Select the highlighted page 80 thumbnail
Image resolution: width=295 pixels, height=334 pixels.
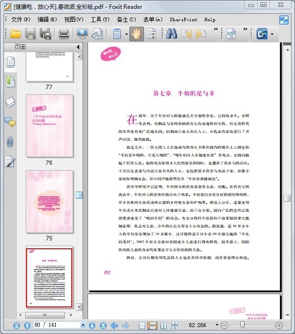(49, 277)
